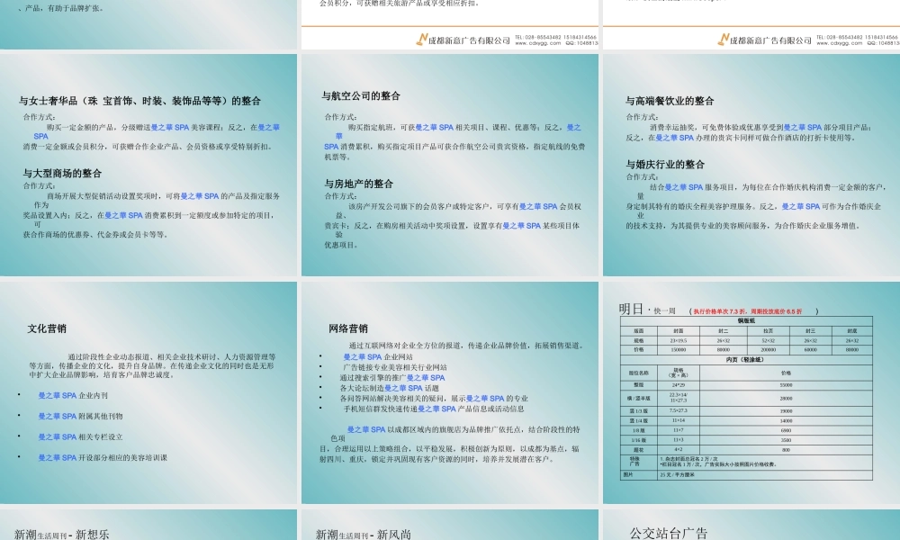Click the heading 与女士奢华品 的整合
The height and width of the screenshot is (540, 900).
(139, 101)
